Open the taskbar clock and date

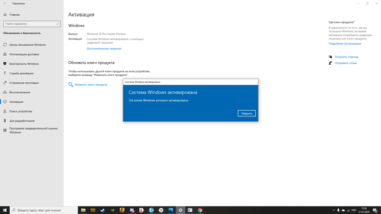pos(364,210)
